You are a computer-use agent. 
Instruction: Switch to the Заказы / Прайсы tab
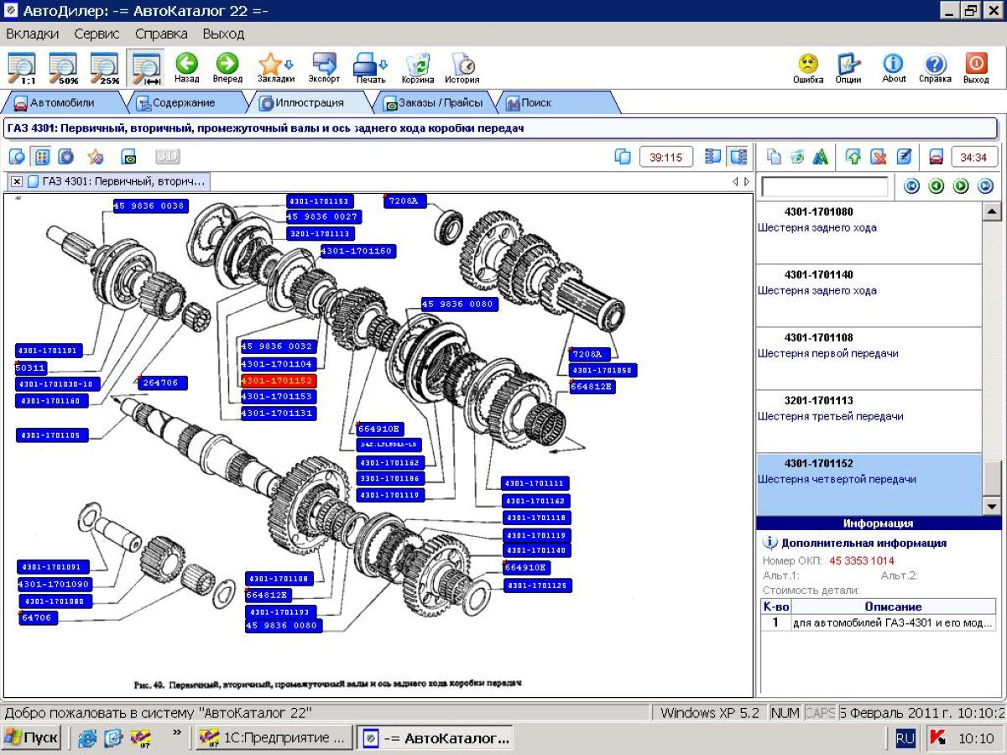[433, 102]
